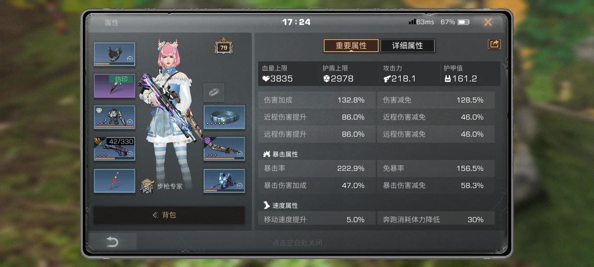Open the purple 仿印 weapon skin slot
This screenshot has width=594, height=267.
tap(114, 86)
